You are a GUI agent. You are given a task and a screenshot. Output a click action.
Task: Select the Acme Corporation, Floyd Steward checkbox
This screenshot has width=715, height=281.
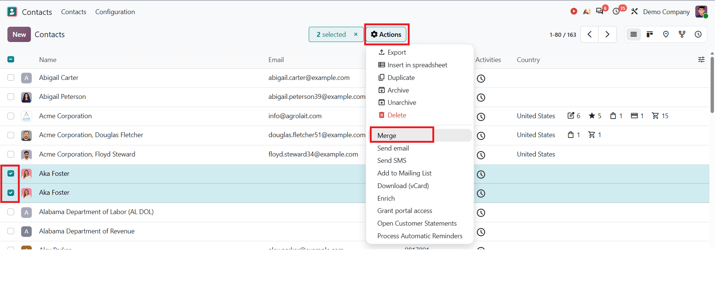click(x=11, y=154)
